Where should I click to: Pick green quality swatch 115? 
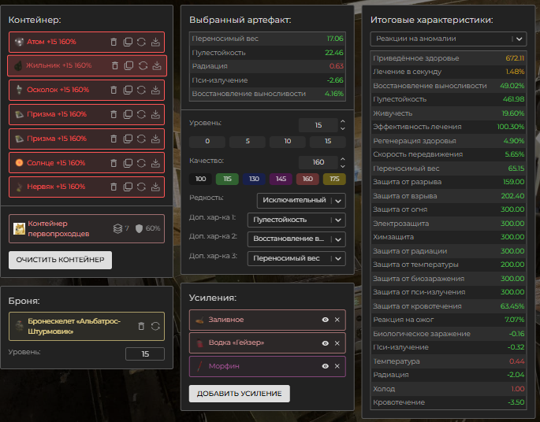pyautogui.click(x=227, y=180)
